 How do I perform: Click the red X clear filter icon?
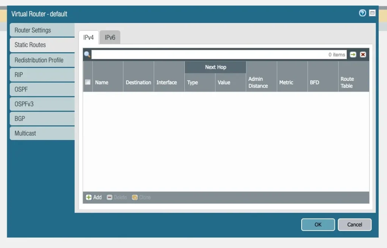(363, 55)
